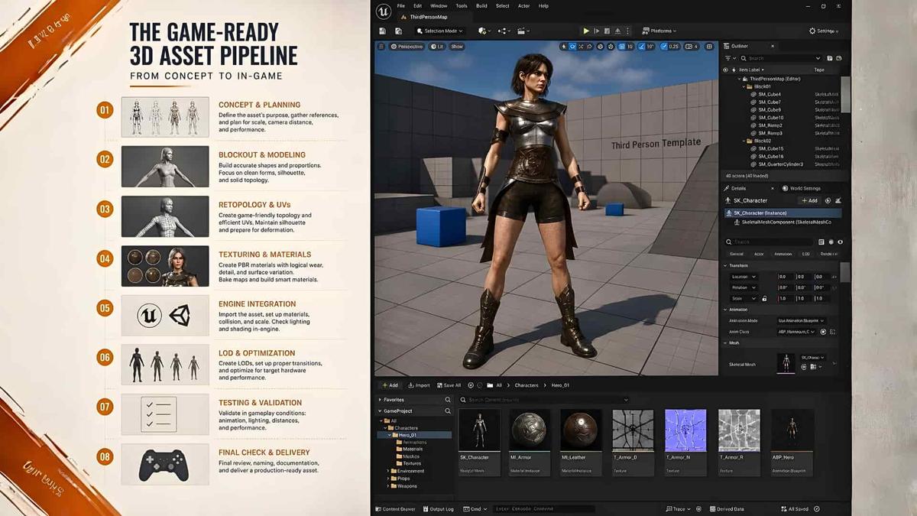Screen dimensions: 917x516
Task: Open the Tools menu
Action: [462, 6]
